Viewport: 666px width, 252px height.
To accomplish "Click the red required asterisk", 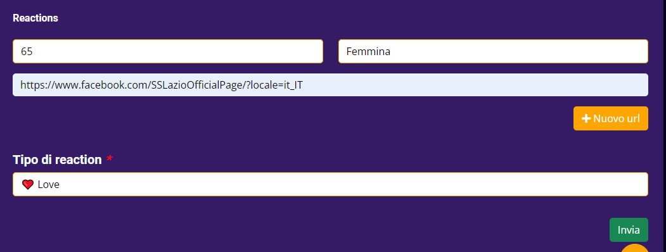I will 110,159.
